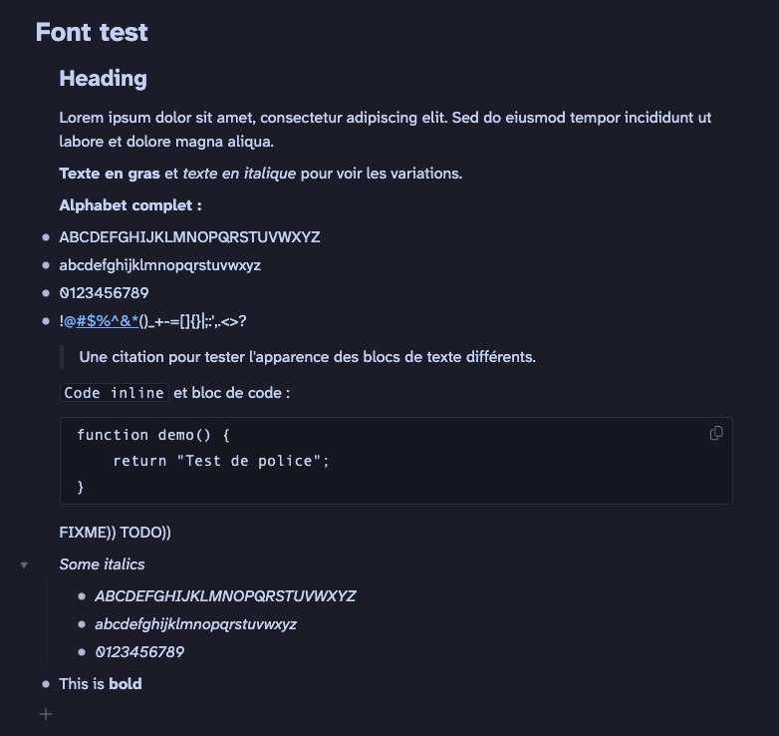Click bullet next to non-italic 0123456789
The height and width of the screenshot is (736, 779).
pyautogui.click(x=46, y=293)
